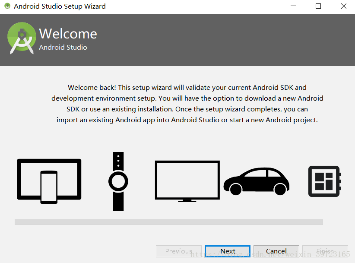Click the phone and tablet device icon
The height and width of the screenshot is (263, 355).
coord(49,181)
